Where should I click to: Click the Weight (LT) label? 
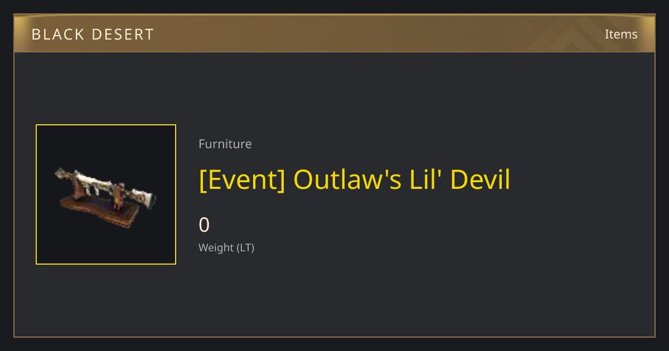tap(226, 247)
